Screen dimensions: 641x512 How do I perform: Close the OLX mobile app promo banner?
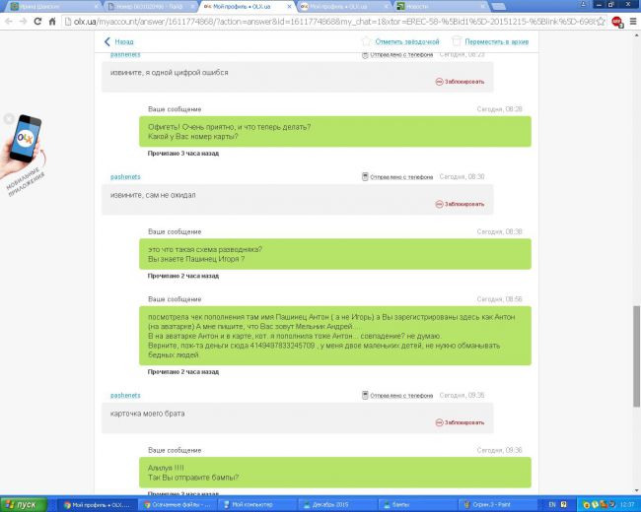(9, 118)
